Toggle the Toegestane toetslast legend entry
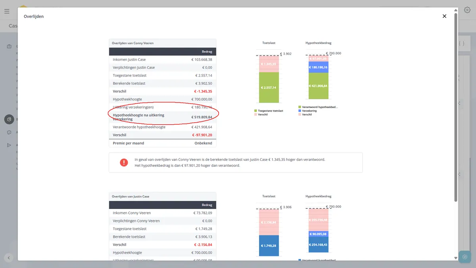The height and width of the screenshot is (268, 476). (x=269, y=111)
